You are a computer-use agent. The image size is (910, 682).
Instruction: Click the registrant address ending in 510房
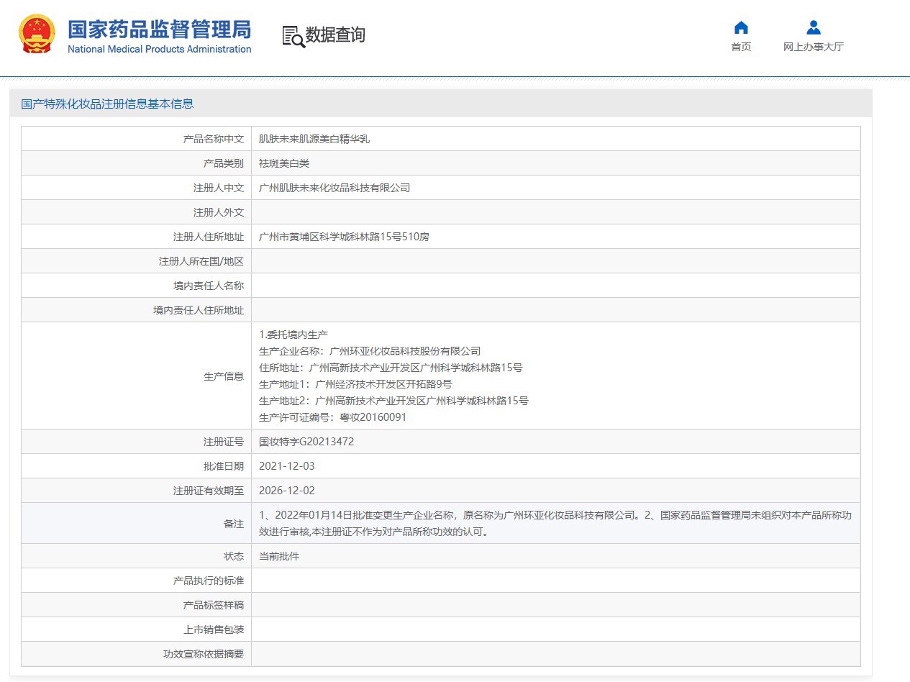pyautogui.click(x=344, y=237)
